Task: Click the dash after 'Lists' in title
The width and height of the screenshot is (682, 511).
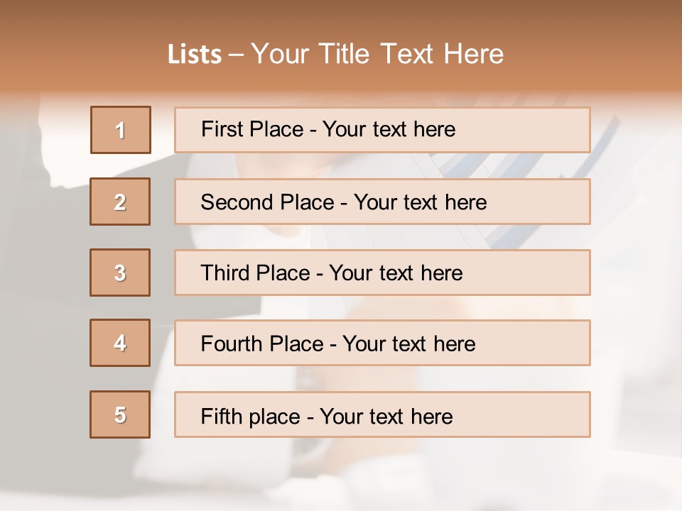Action: pyautogui.click(x=237, y=55)
